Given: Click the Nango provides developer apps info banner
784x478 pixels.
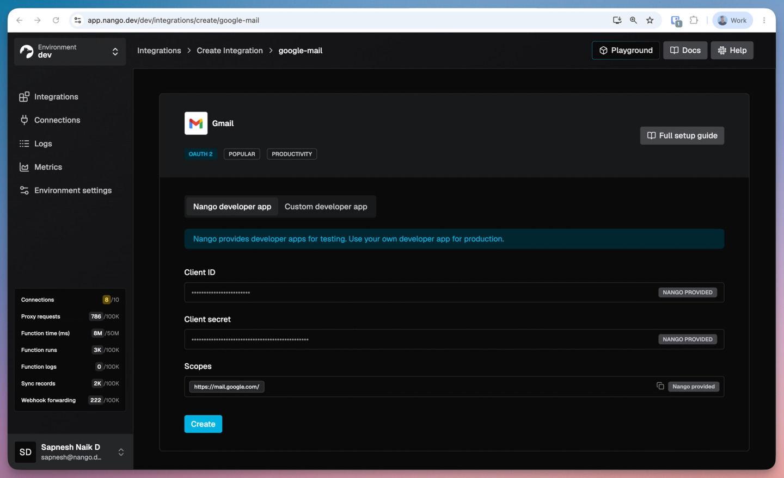Looking at the screenshot, I should (x=454, y=239).
